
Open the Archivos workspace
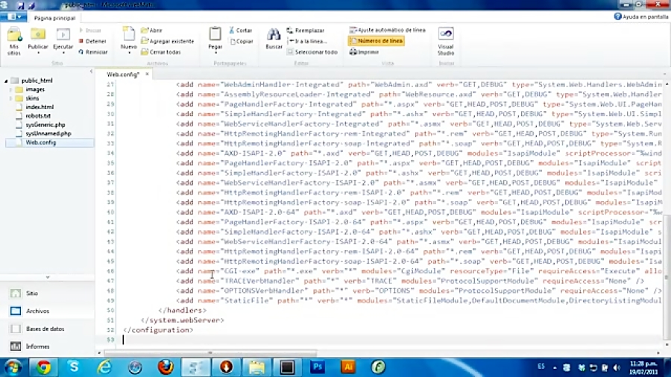tap(47, 311)
